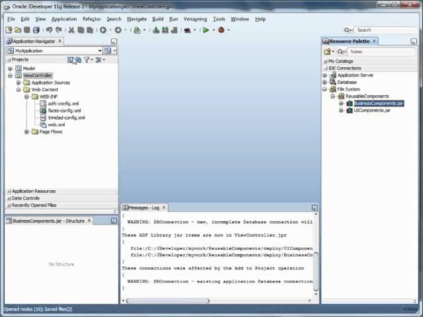Click the Open folder toolbar icon
423x317 pixels.
pos(17,30)
